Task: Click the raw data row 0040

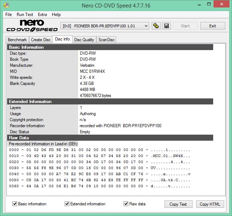Action: (x=99, y=174)
